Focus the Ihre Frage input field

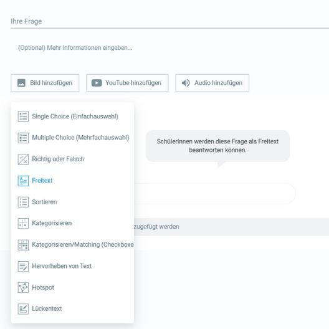pos(169,21)
